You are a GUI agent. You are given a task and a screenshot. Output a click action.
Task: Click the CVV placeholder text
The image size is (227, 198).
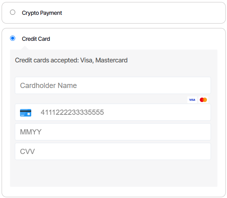coord(27,152)
